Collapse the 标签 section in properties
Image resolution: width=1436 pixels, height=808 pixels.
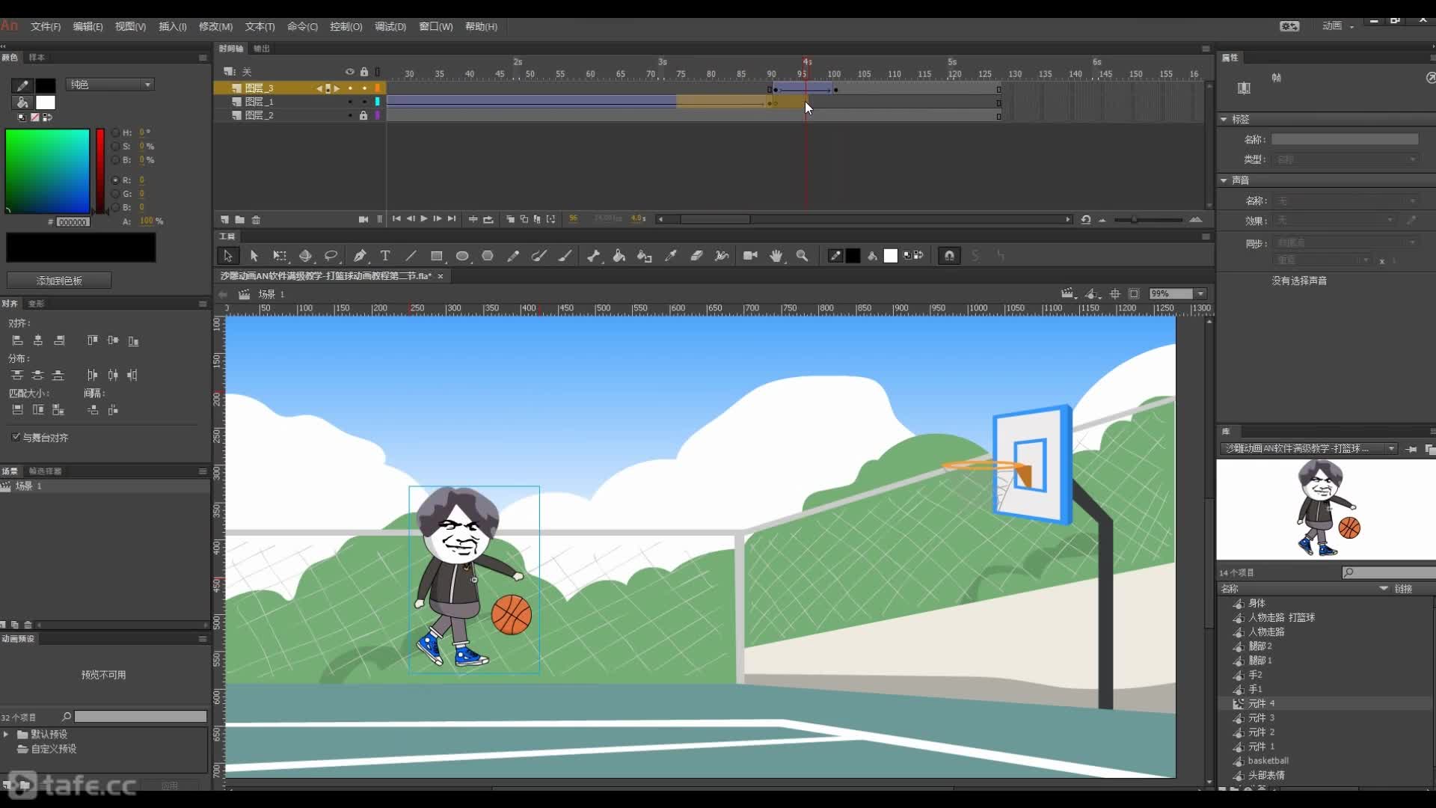click(1224, 120)
